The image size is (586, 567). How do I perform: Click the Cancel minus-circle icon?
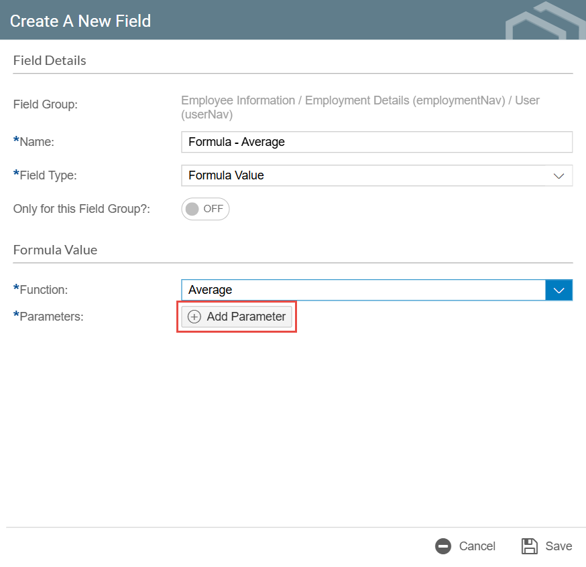[443, 546]
